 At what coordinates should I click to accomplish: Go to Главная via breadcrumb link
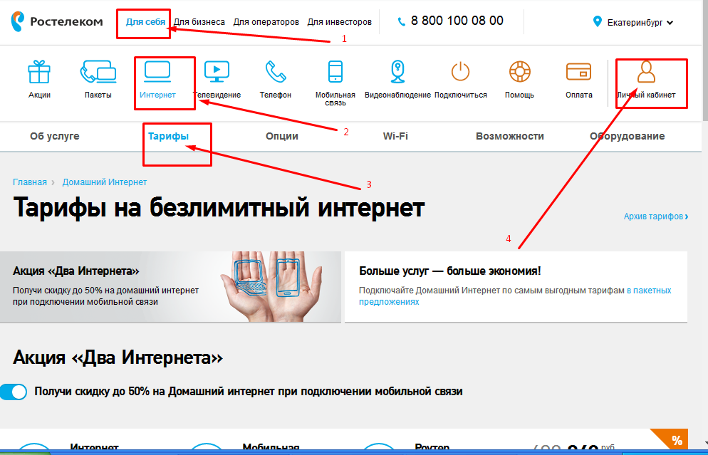coord(29,182)
